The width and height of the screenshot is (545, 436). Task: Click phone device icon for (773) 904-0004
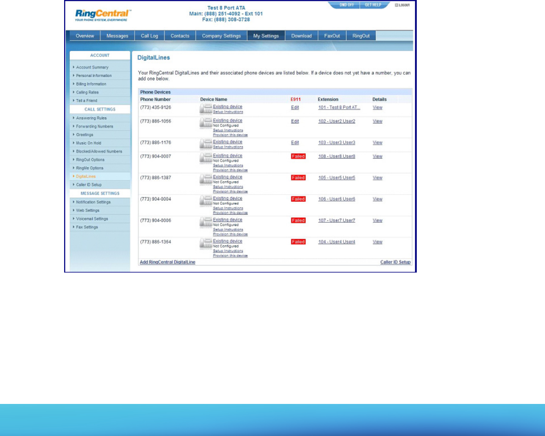click(206, 201)
